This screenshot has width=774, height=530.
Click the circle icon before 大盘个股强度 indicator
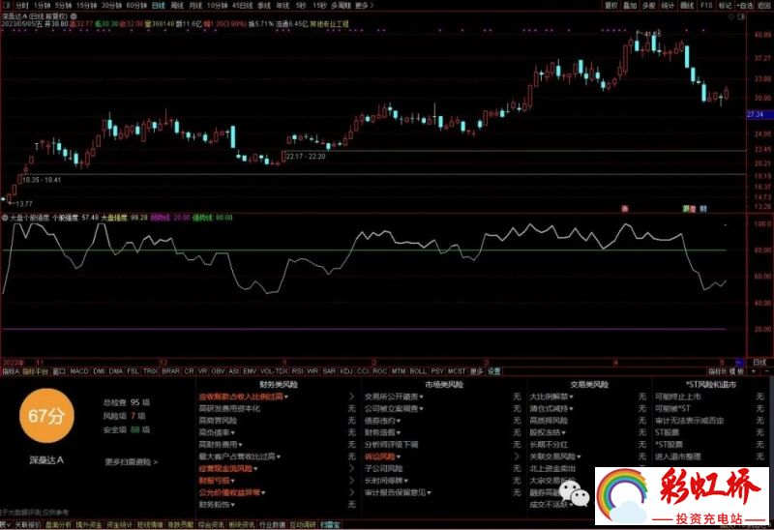coord(5,218)
